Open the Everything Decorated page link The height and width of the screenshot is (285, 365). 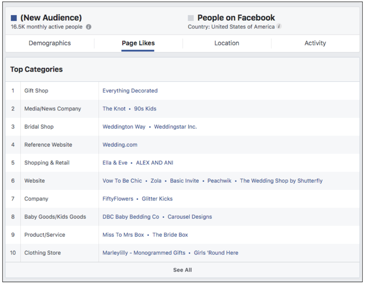pos(130,91)
